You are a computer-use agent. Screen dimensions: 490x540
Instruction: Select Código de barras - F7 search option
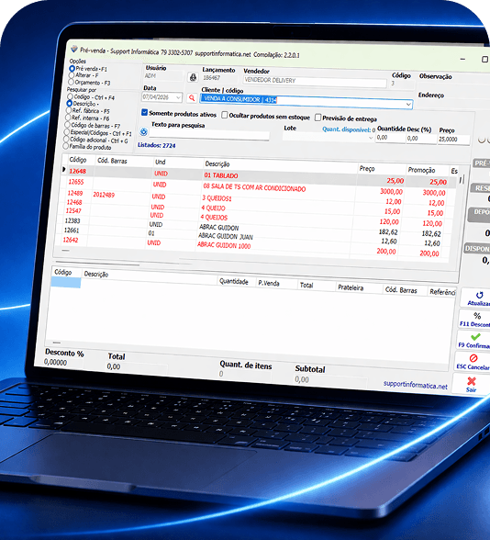pyautogui.click(x=68, y=125)
